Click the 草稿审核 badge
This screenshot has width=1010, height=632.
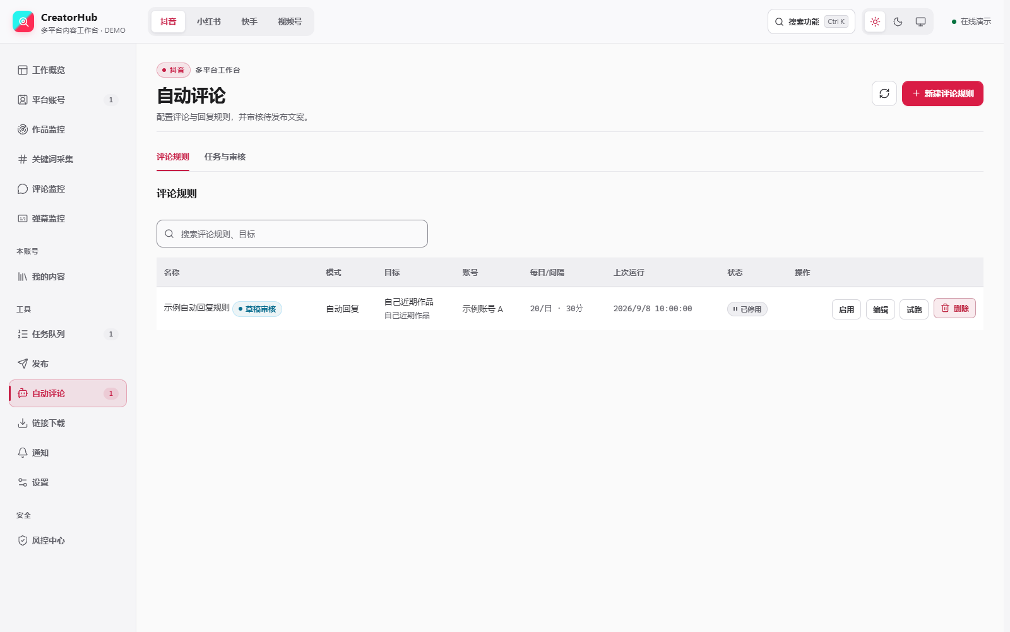click(x=258, y=309)
